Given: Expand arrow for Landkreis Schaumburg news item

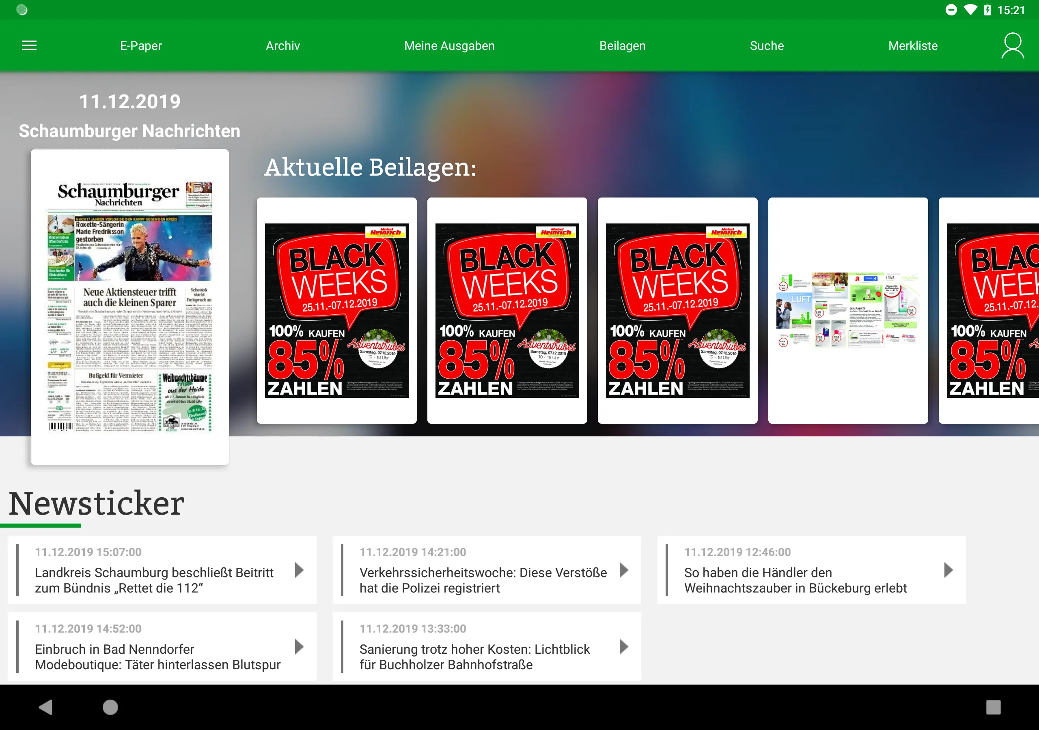Looking at the screenshot, I should pyautogui.click(x=299, y=570).
